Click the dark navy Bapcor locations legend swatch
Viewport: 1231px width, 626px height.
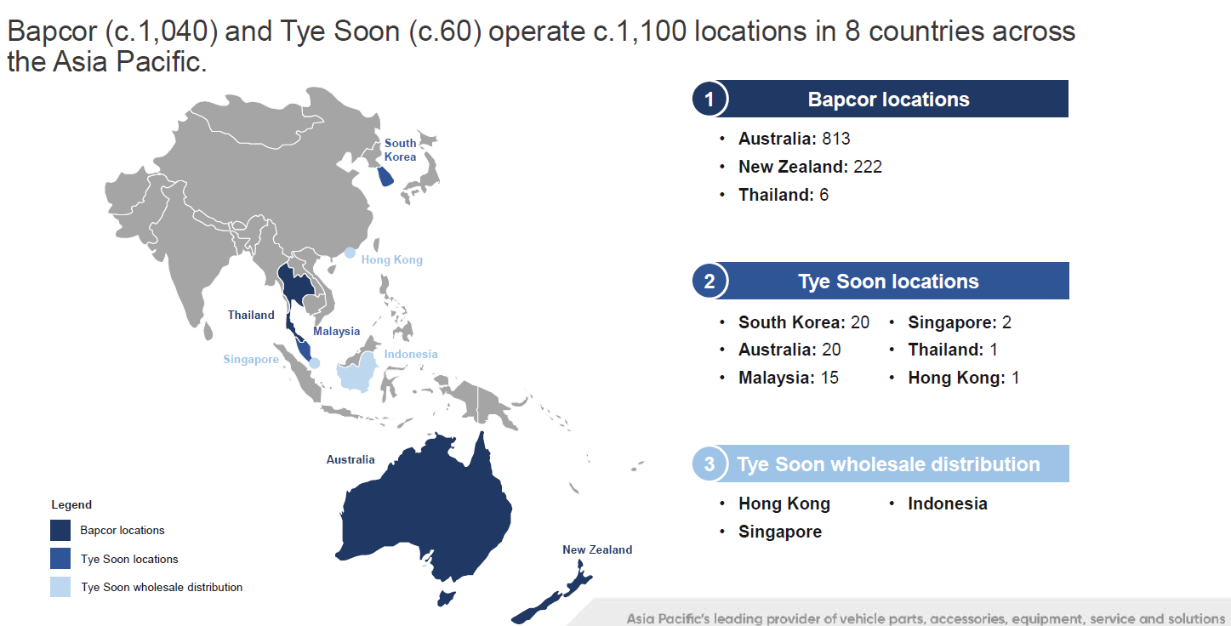pos(60,531)
